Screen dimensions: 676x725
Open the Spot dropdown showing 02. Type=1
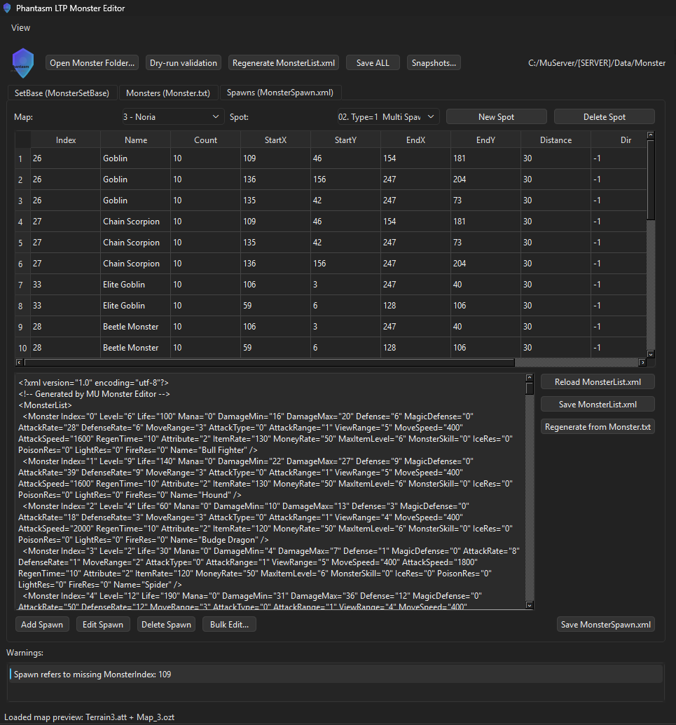click(x=387, y=117)
